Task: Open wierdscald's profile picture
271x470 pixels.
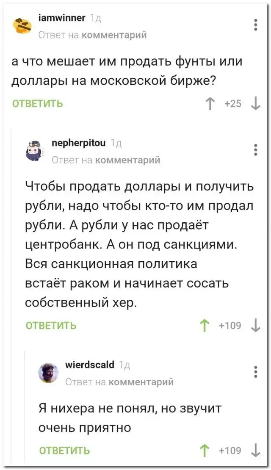Action: (47, 372)
